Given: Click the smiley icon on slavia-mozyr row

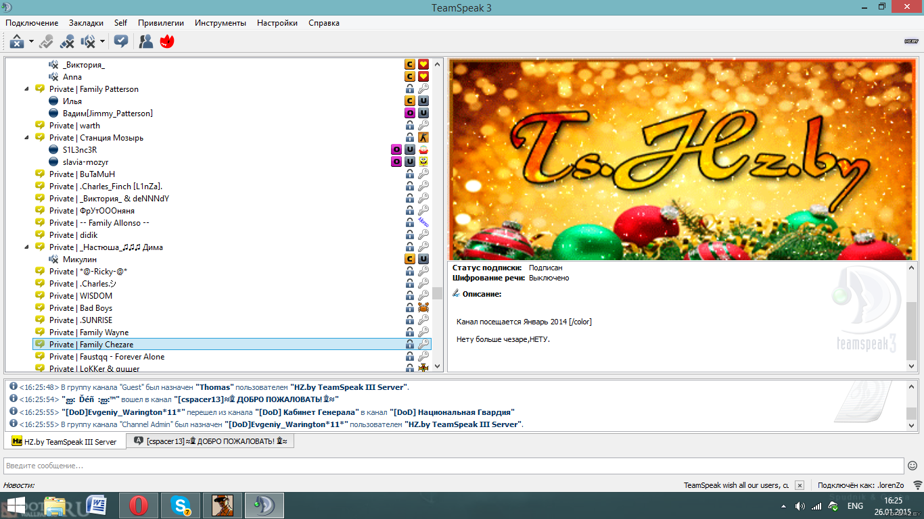Looking at the screenshot, I should pyautogui.click(x=423, y=162).
